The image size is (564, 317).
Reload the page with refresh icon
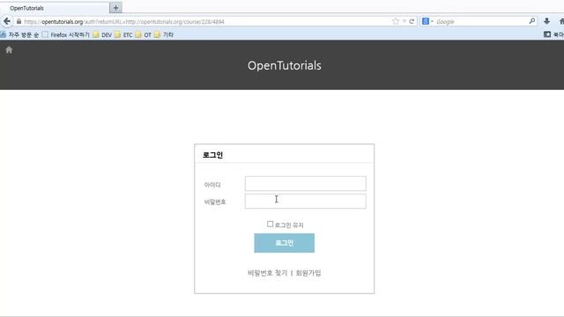412,21
